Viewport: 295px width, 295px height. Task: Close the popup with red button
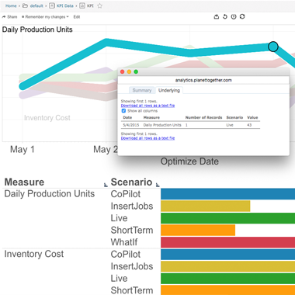tap(123, 71)
